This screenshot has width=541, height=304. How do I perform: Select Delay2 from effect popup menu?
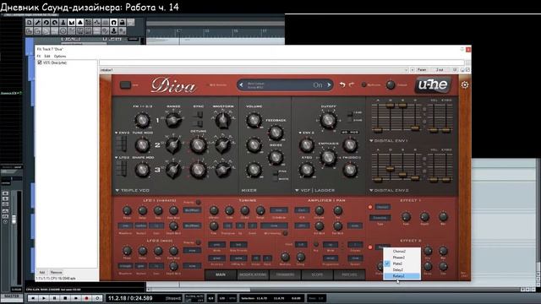click(x=402, y=270)
